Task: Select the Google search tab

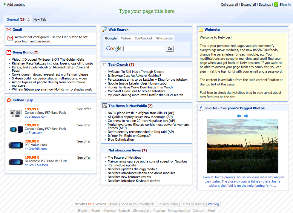Action: [111, 38]
